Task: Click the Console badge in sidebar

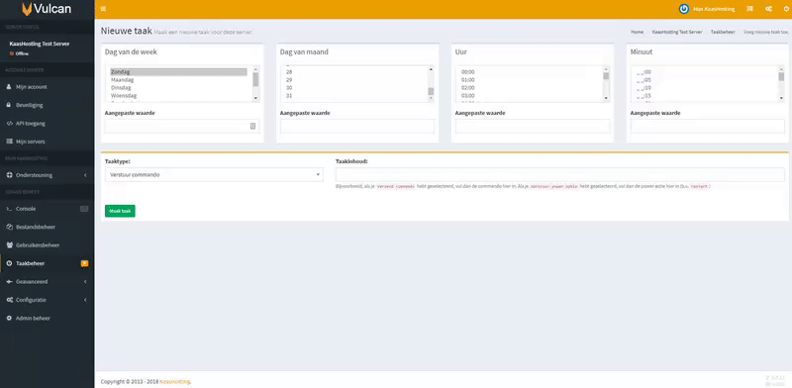Action: [x=84, y=209]
